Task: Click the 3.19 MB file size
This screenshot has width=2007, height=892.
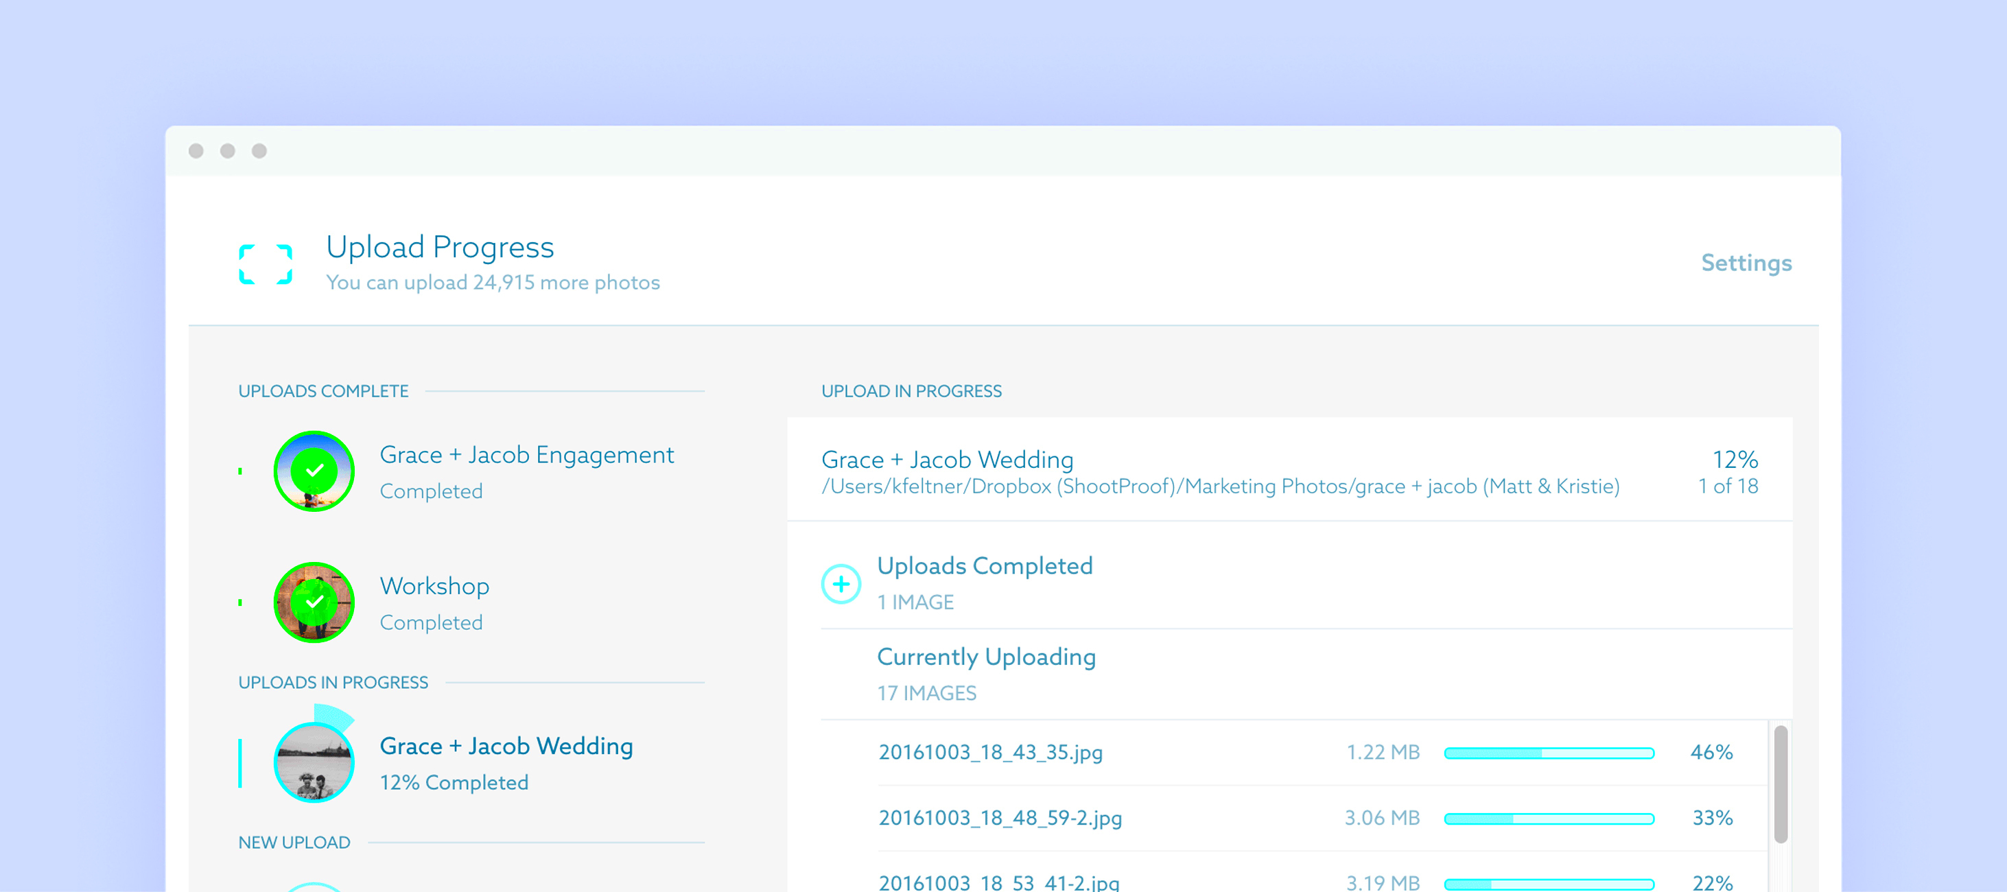Action: click(x=1383, y=882)
